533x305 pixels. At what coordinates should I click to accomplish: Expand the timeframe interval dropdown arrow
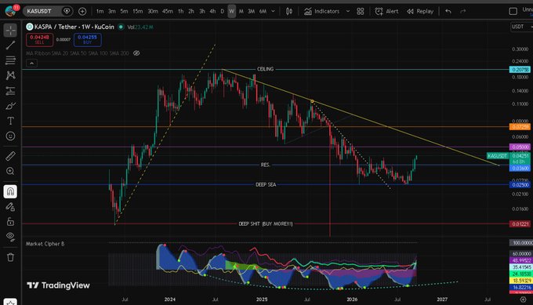coord(273,11)
